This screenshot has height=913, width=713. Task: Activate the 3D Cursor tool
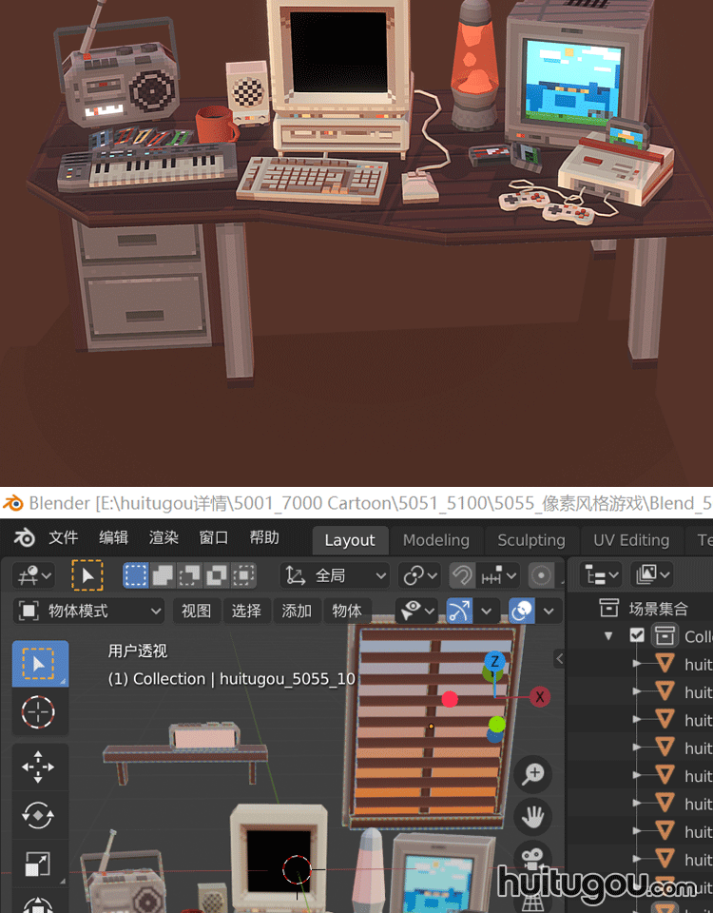click(x=38, y=711)
